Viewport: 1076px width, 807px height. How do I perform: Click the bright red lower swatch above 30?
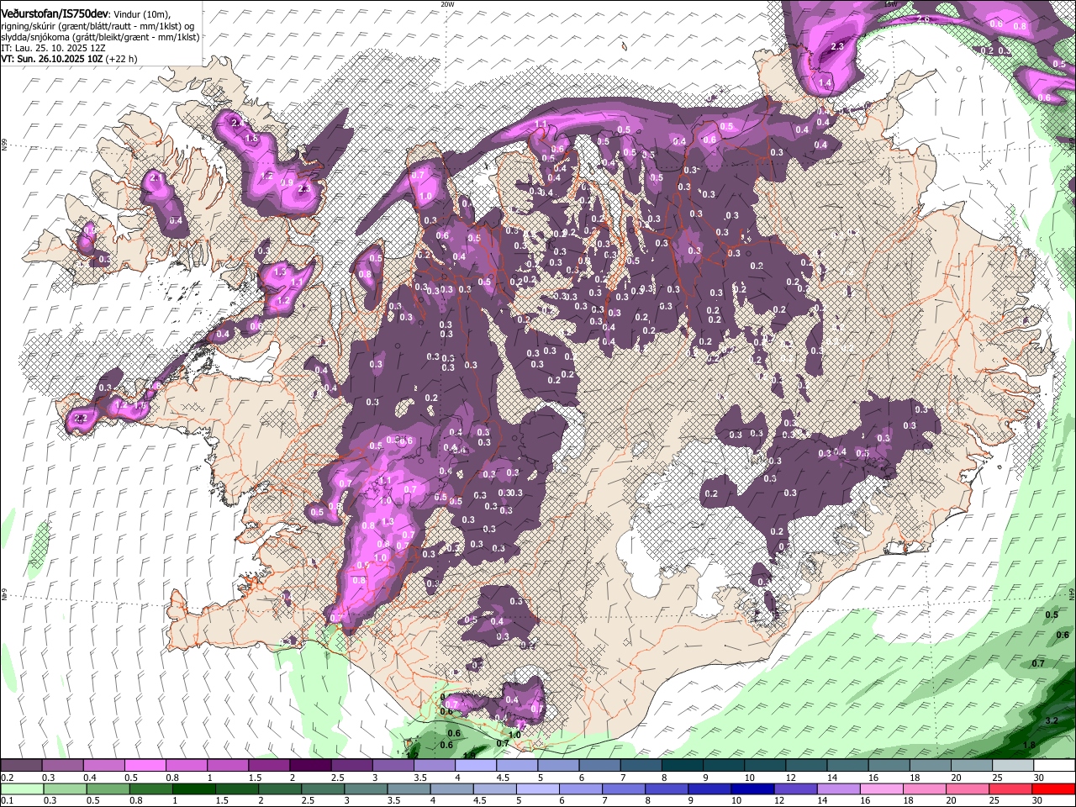1054,789
